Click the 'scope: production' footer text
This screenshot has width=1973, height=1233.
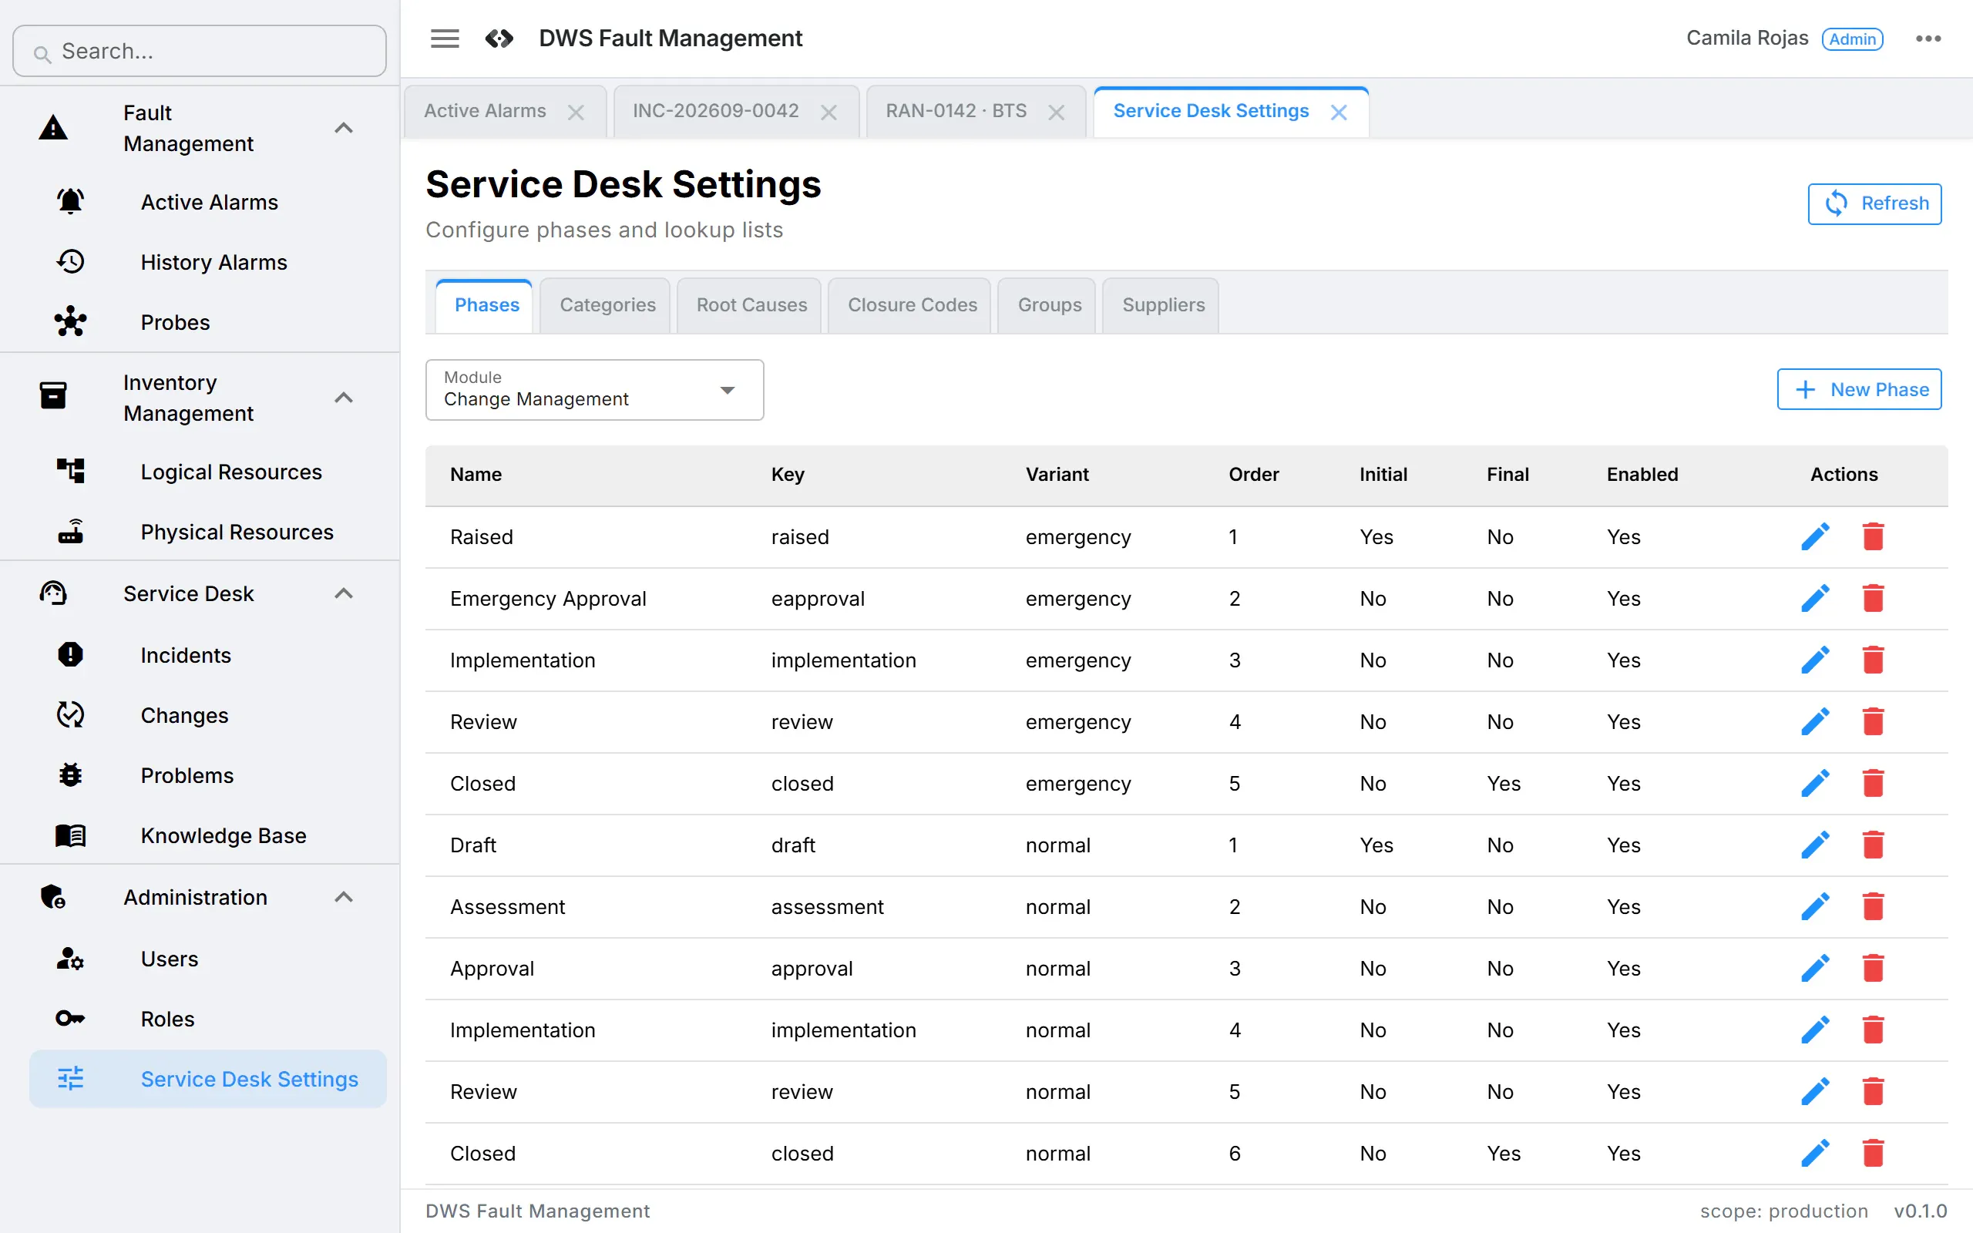click(x=1784, y=1211)
